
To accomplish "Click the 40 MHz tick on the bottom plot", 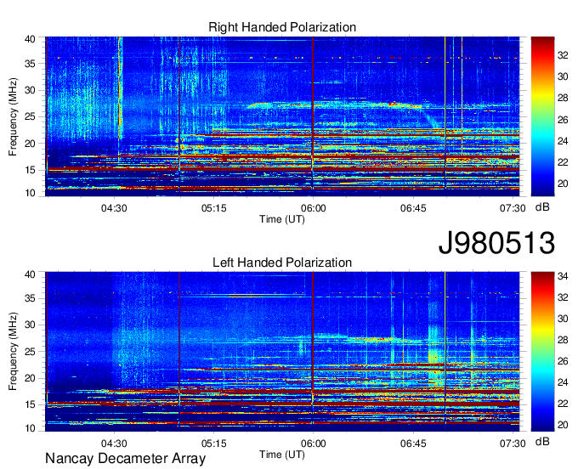I will pyautogui.click(x=30, y=274).
